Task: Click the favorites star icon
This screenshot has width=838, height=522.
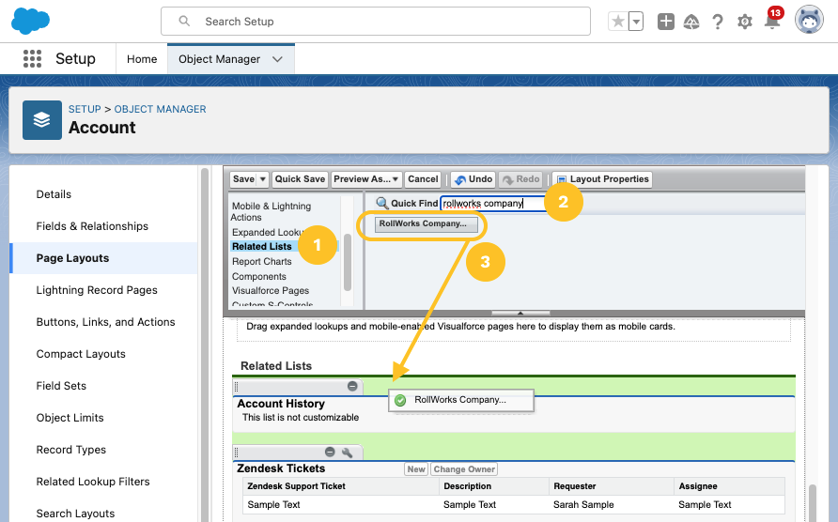Action: coord(617,22)
